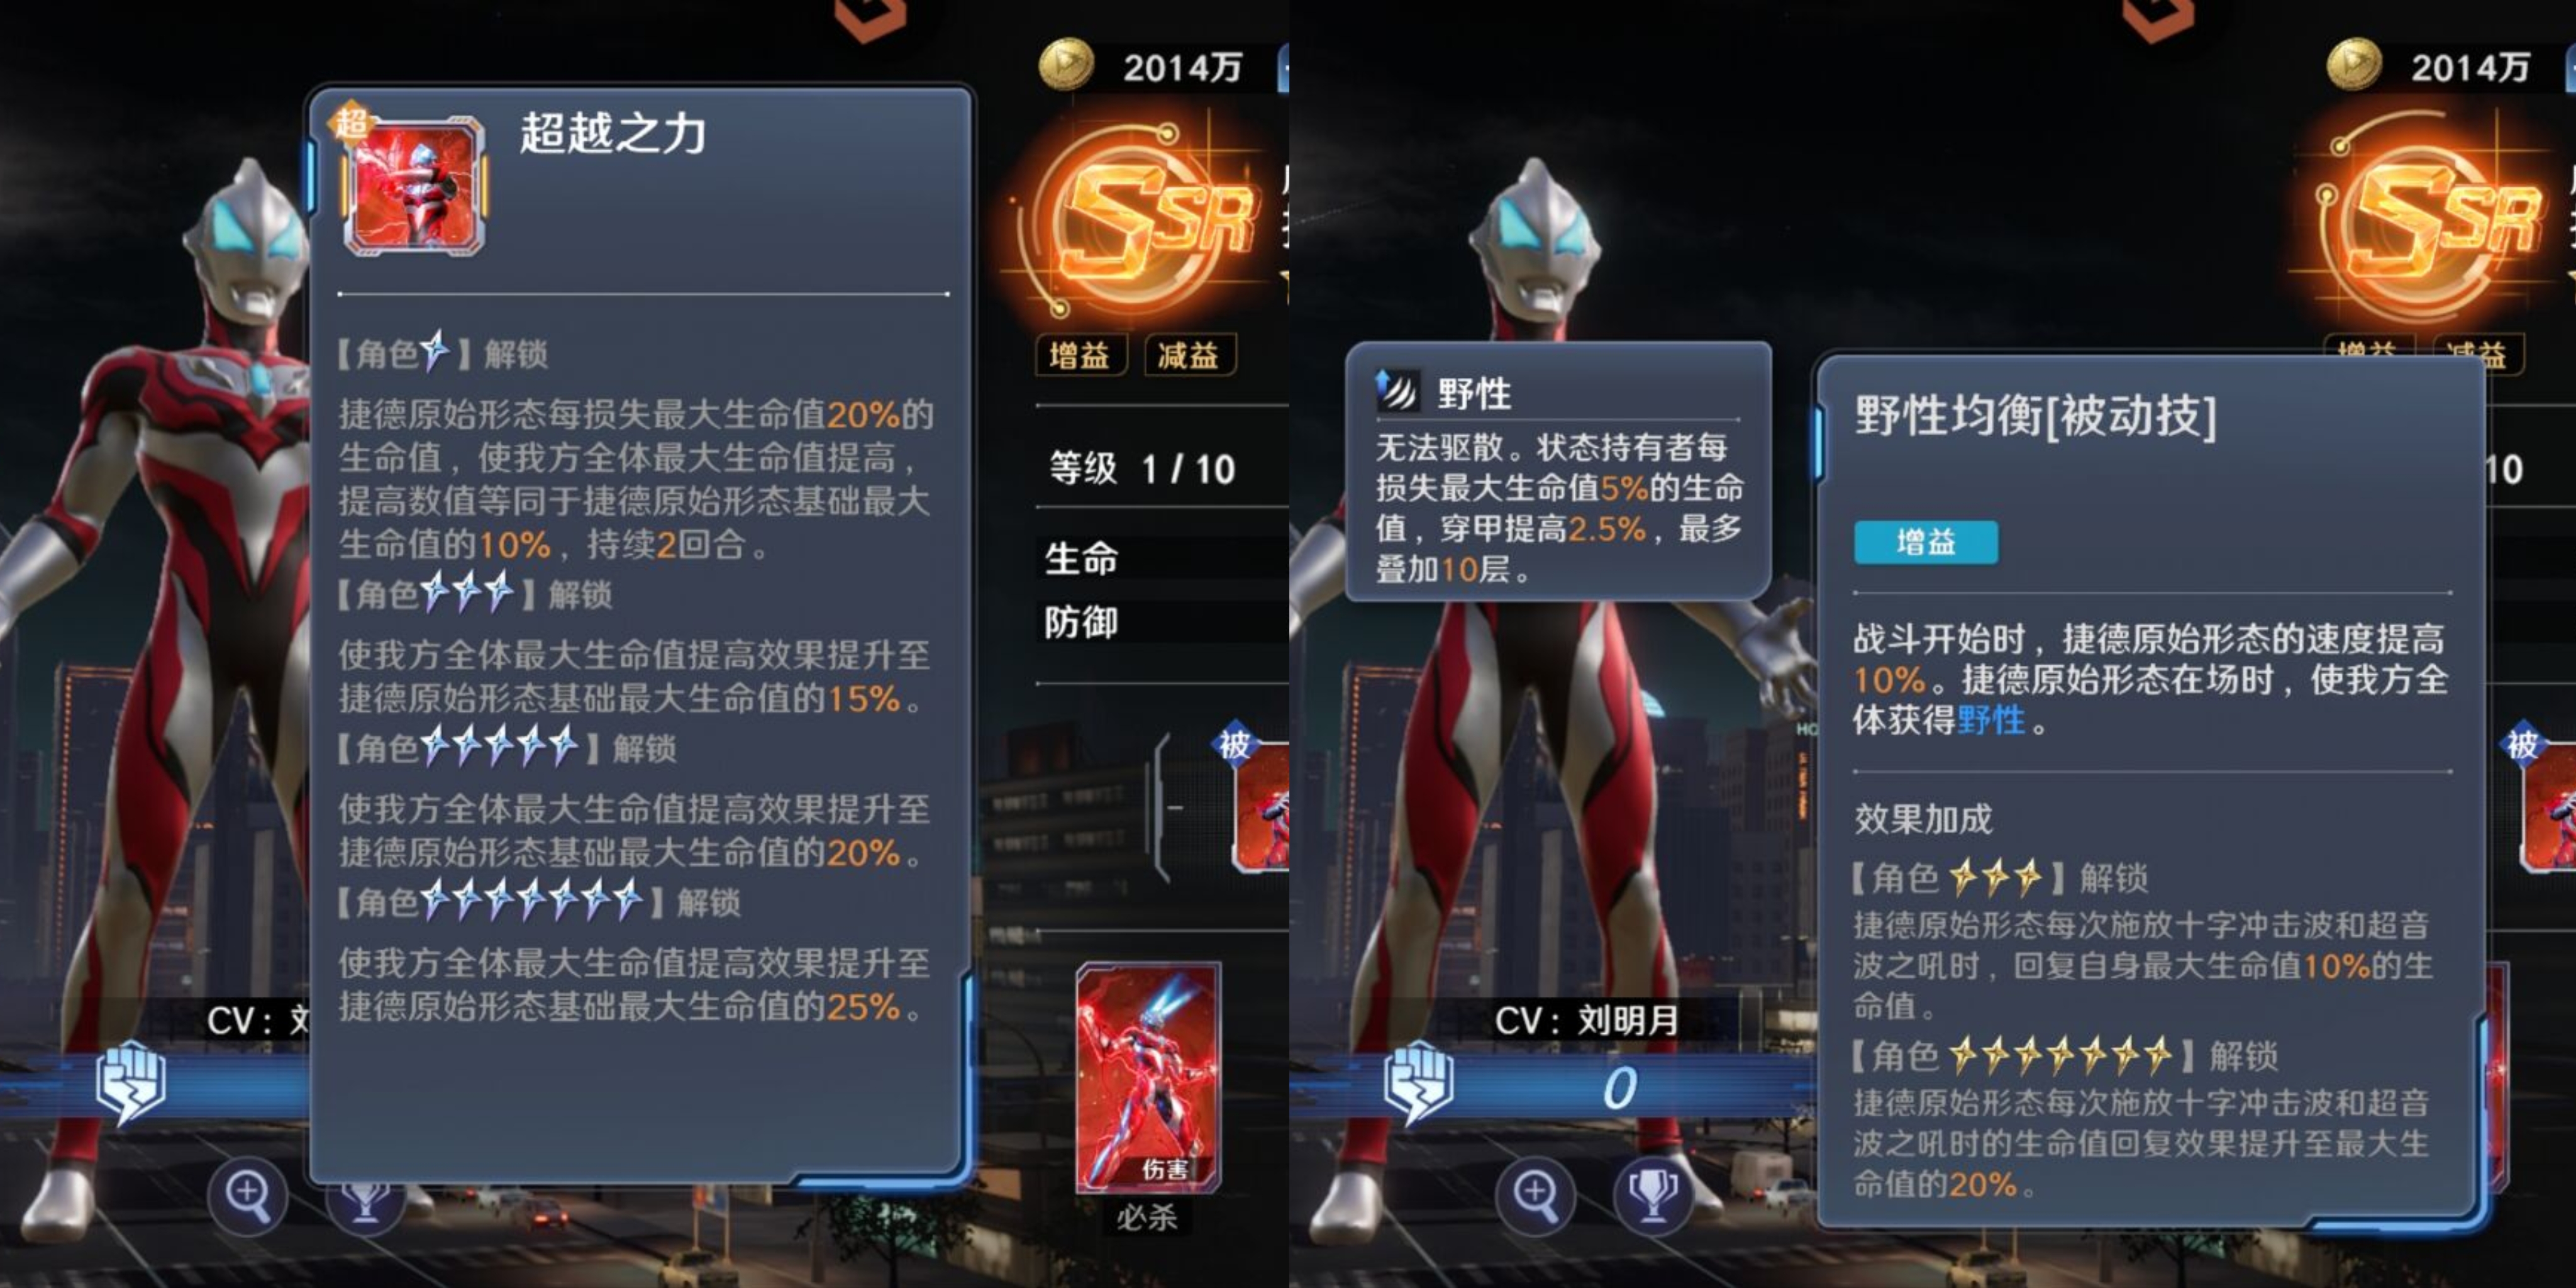This screenshot has width=2576, height=1288.
Task: Click the blue 增益 label in 野性均衡 panel
Action: [x=1925, y=542]
